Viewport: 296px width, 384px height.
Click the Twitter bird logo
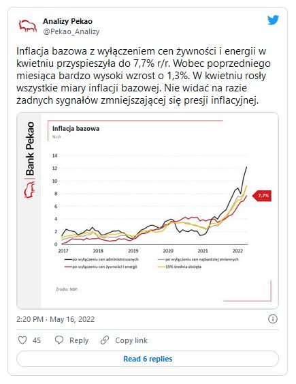tap(273, 20)
